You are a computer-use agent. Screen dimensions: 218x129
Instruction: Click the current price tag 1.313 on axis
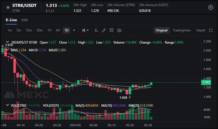(206, 82)
